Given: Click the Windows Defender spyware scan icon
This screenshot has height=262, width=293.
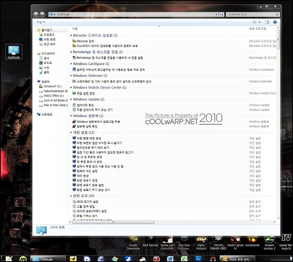Looking at the screenshot, I should click(74, 81).
